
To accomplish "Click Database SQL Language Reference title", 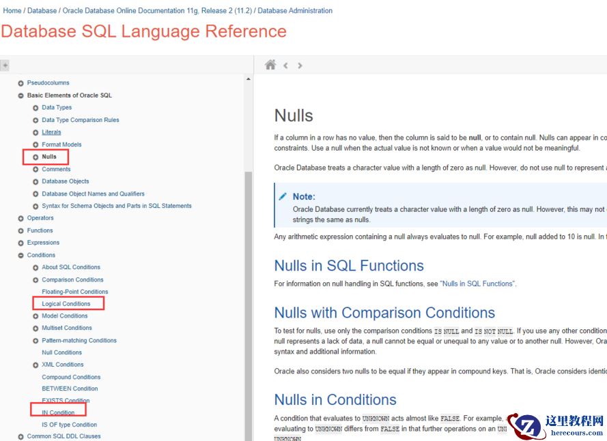I will (143, 31).
